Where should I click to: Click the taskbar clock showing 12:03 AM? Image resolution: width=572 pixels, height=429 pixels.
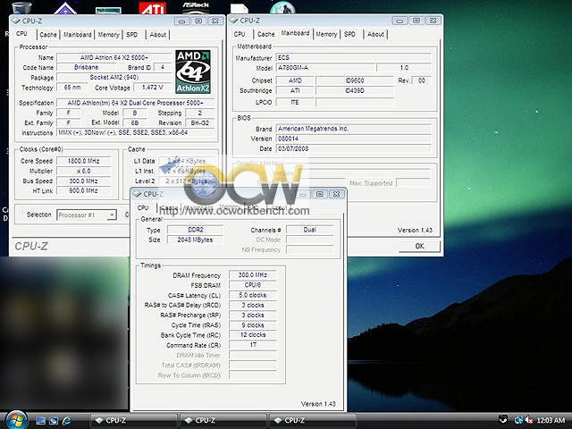coord(551,421)
